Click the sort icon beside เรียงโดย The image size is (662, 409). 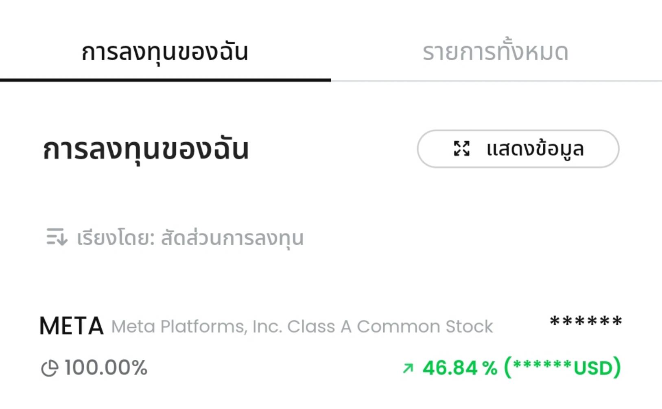tap(56, 237)
